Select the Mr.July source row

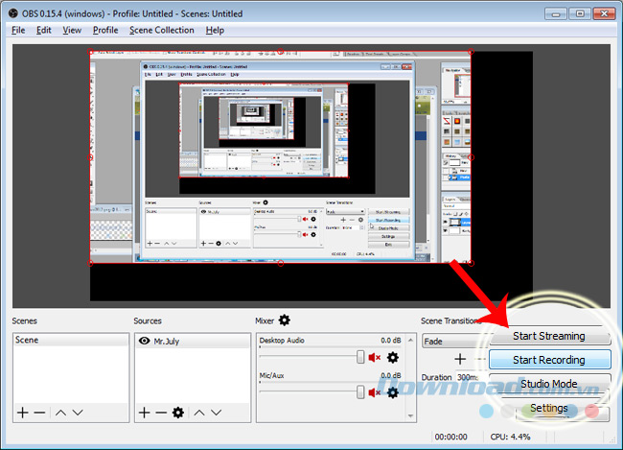point(193,341)
